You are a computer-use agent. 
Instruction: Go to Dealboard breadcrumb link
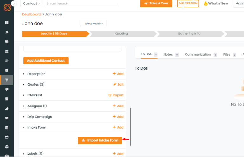tap(31, 15)
